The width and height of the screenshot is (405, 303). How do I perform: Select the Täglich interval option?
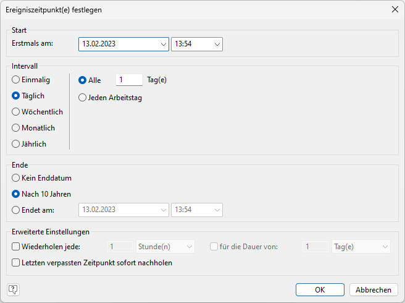[x=16, y=96]
